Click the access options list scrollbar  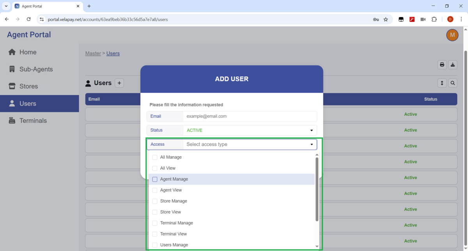tap(317, 189)
